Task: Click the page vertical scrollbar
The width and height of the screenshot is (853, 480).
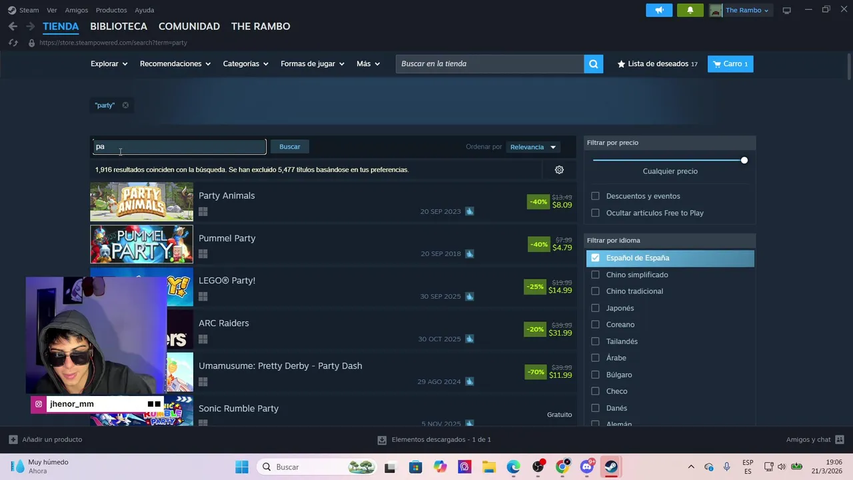Action: point(848,67)
